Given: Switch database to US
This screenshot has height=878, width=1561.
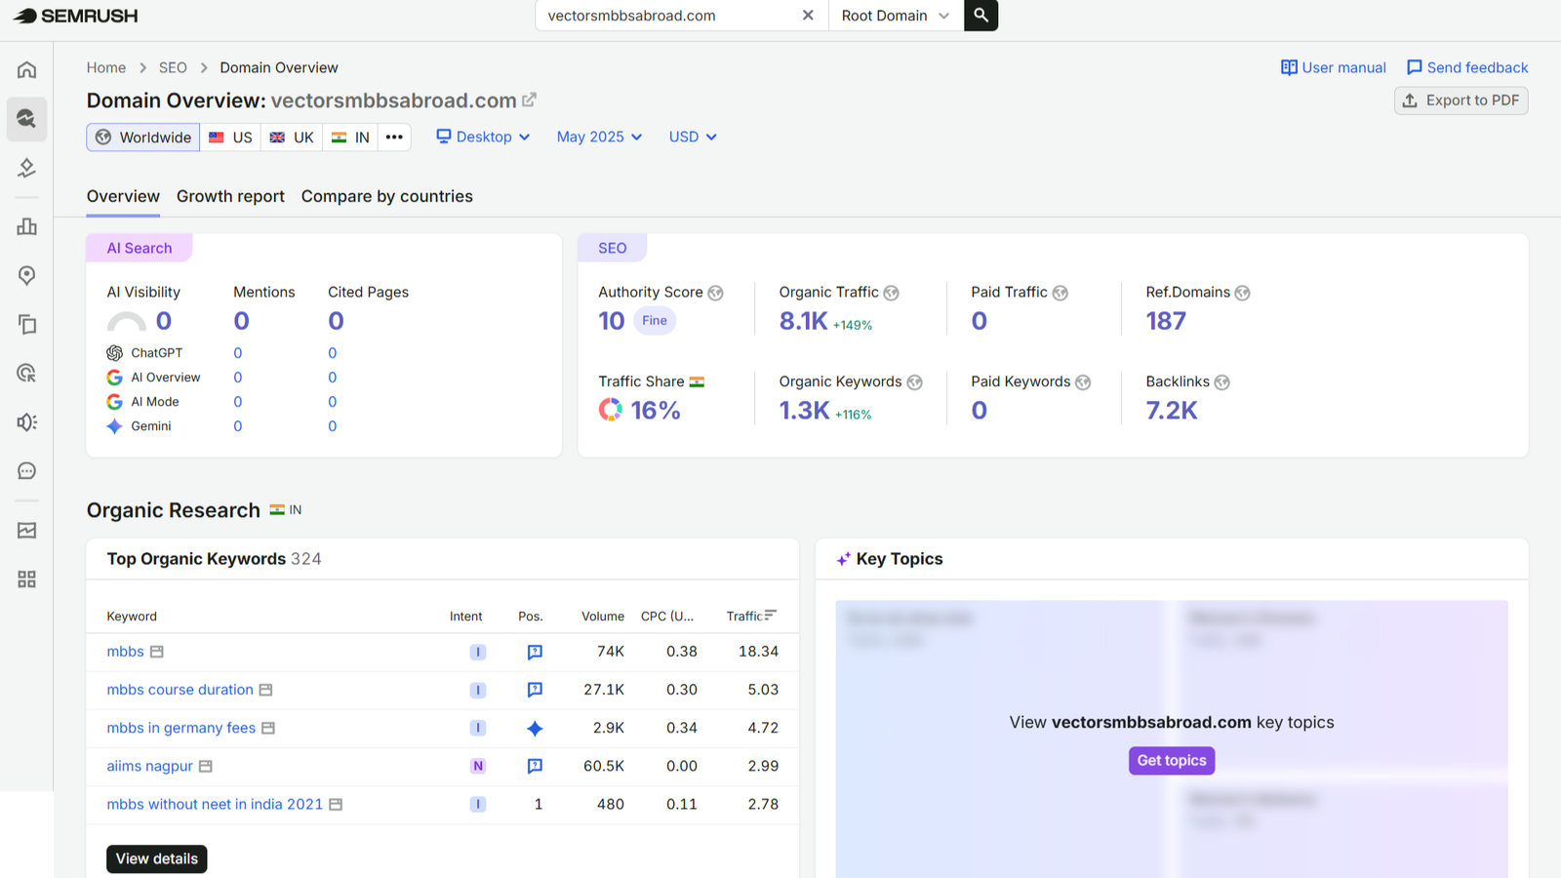Looking at the screenshot, I should [230, 138].
